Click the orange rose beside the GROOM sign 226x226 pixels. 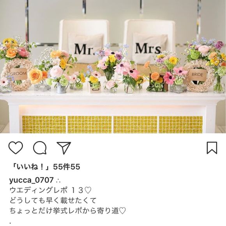pos(35,76)
